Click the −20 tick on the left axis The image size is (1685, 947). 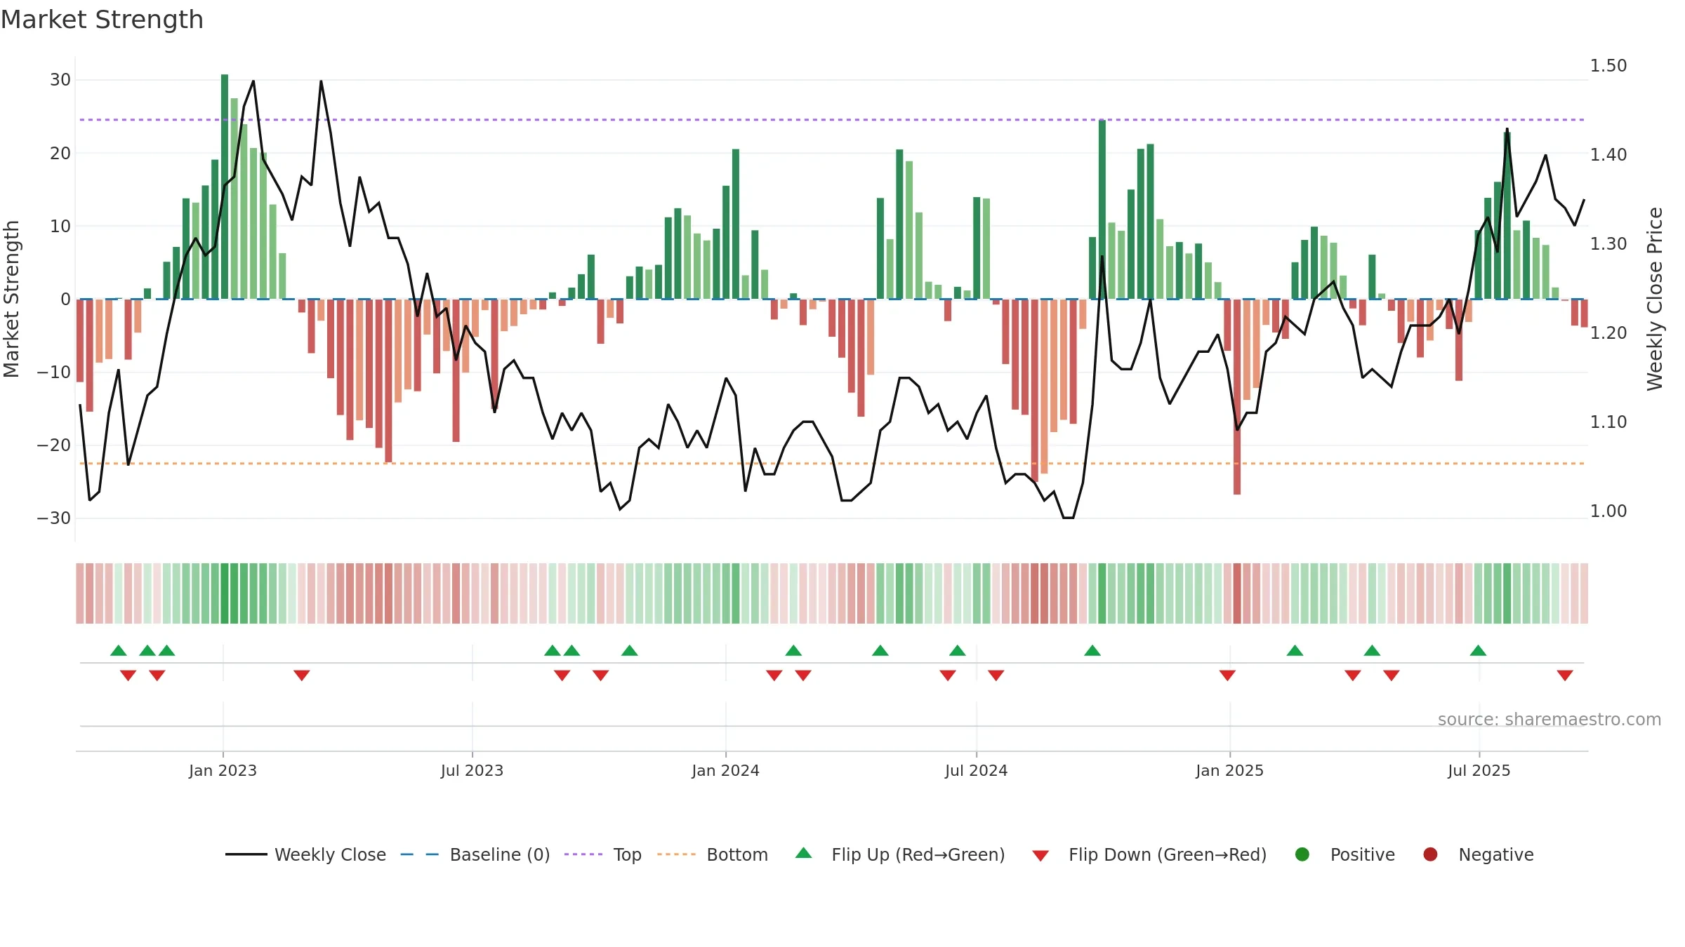tap(54, 445)
